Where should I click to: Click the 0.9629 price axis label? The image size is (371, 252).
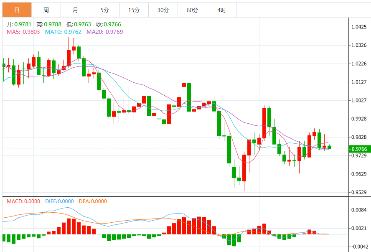click(359, 174)
